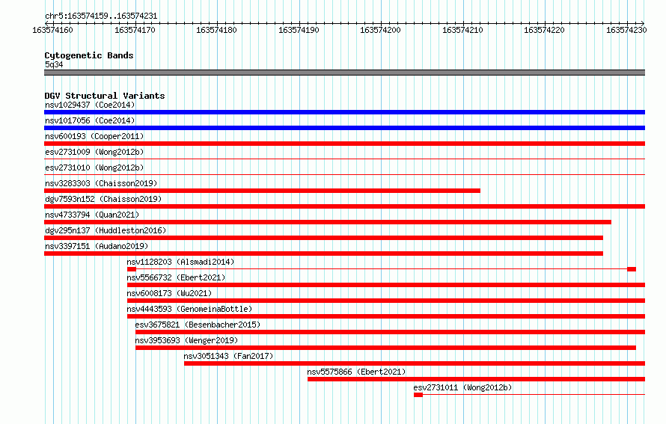Click the gray 5q34 cytogenetic band bar
The image size is (666, 424).
click(344, 73)
